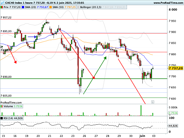Select the Prix 7 737,20 legend label
Image resolution: width=184 pixels, height=138 pixels.
pyautogui.click(x=12, y=7)
